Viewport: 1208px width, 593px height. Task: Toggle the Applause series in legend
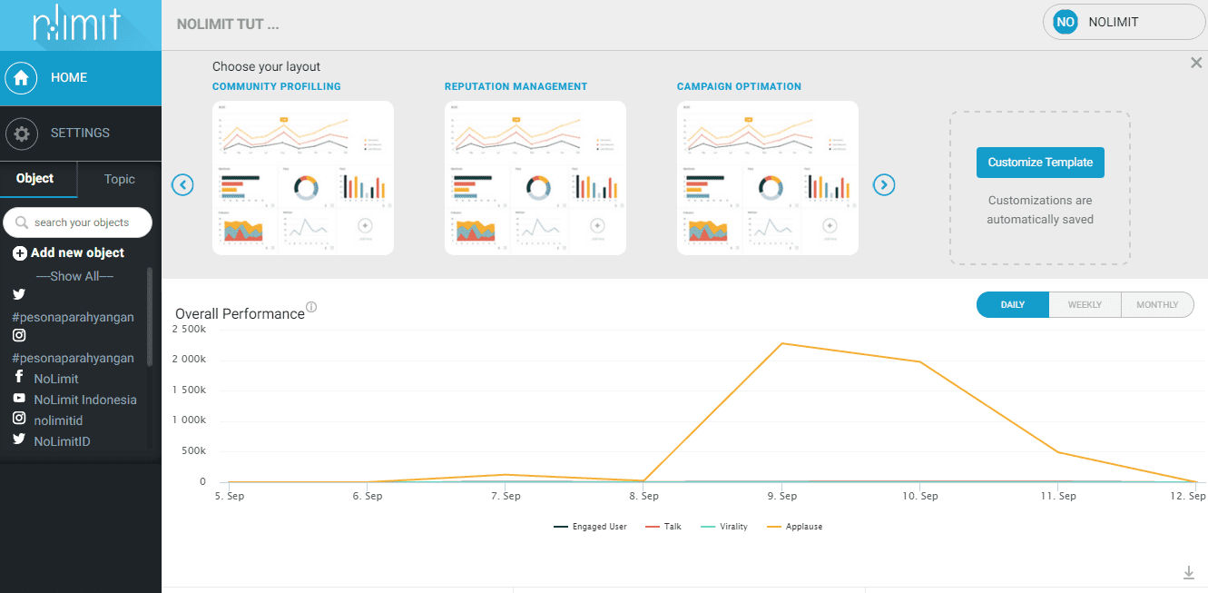(795, 527)
